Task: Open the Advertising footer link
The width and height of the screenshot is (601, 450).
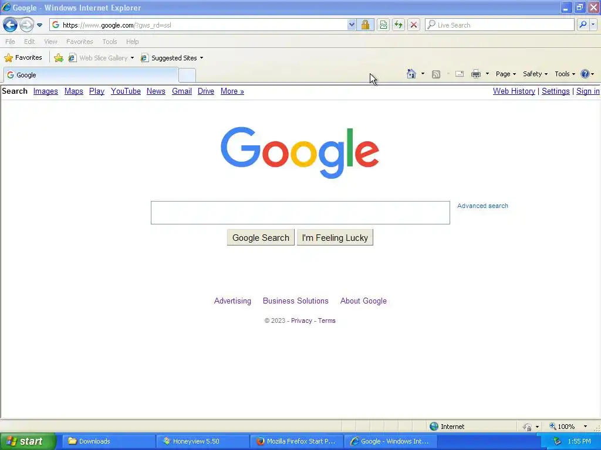Action: 232,301
